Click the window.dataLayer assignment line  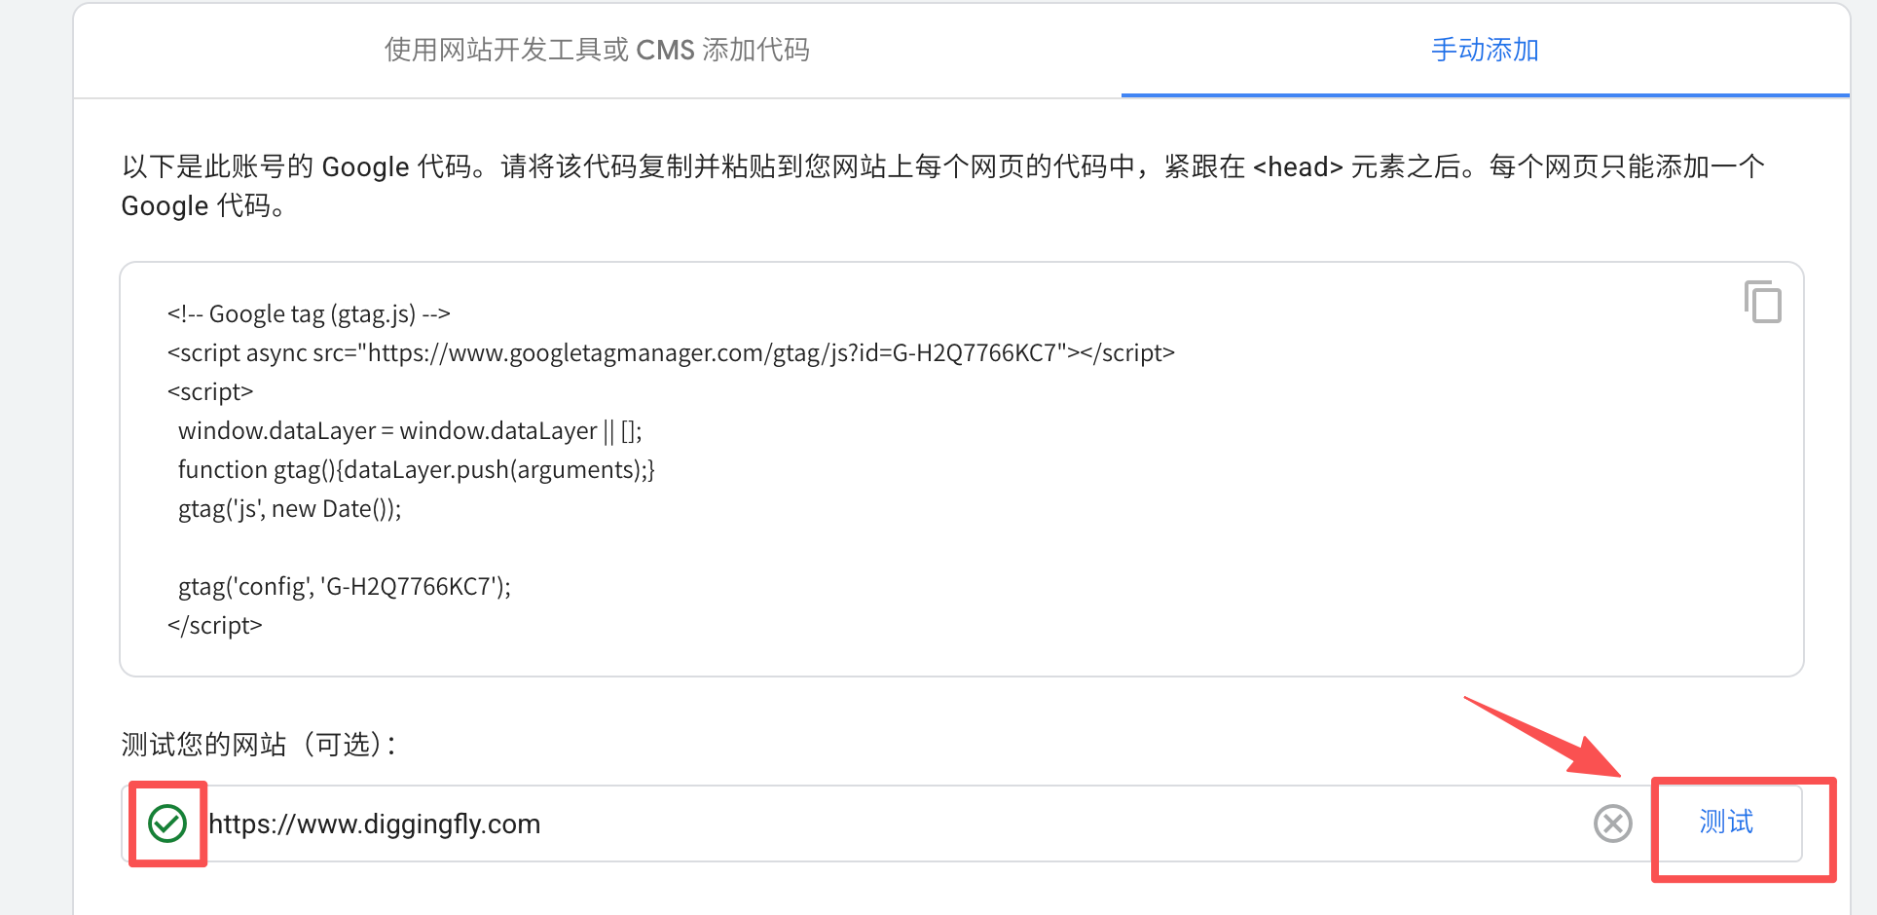pos(410,430)
